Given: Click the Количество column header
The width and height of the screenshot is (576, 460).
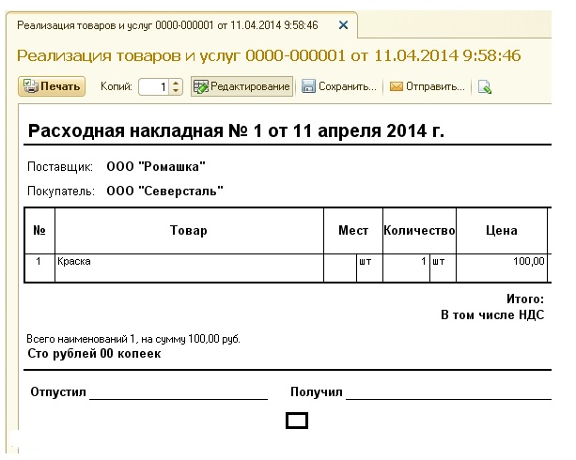Looking at the screenshot, I should pyautogui.click(x=419, y=231).
